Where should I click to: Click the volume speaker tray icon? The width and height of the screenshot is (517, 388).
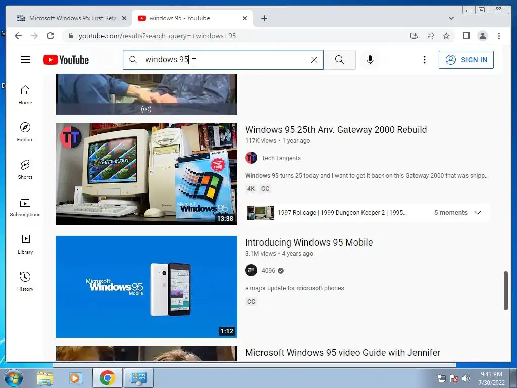tap(466, 378)
